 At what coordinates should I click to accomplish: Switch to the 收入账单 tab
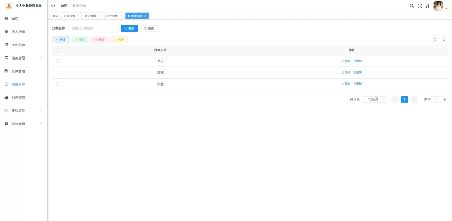click(x=92, y=16)
